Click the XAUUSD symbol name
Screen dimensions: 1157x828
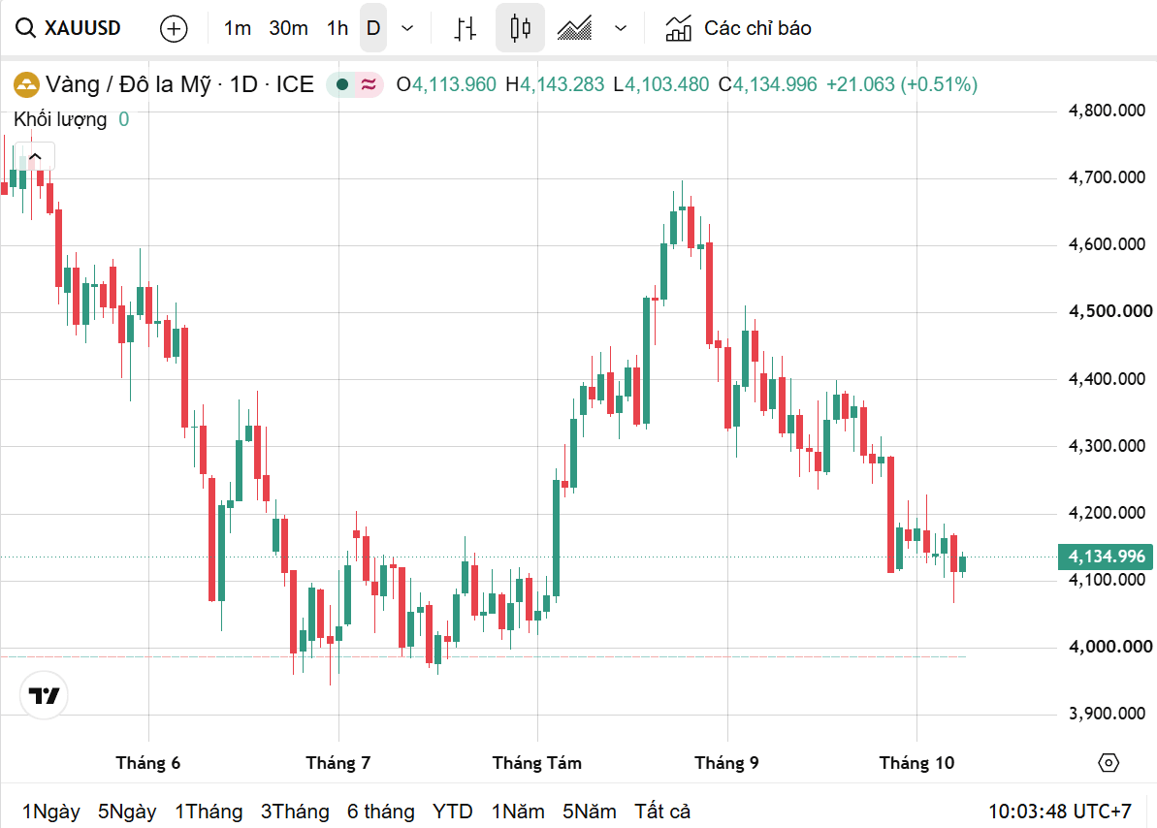tap(82, 28)
